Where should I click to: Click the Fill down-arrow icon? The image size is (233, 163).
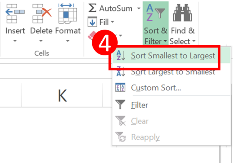92,22
